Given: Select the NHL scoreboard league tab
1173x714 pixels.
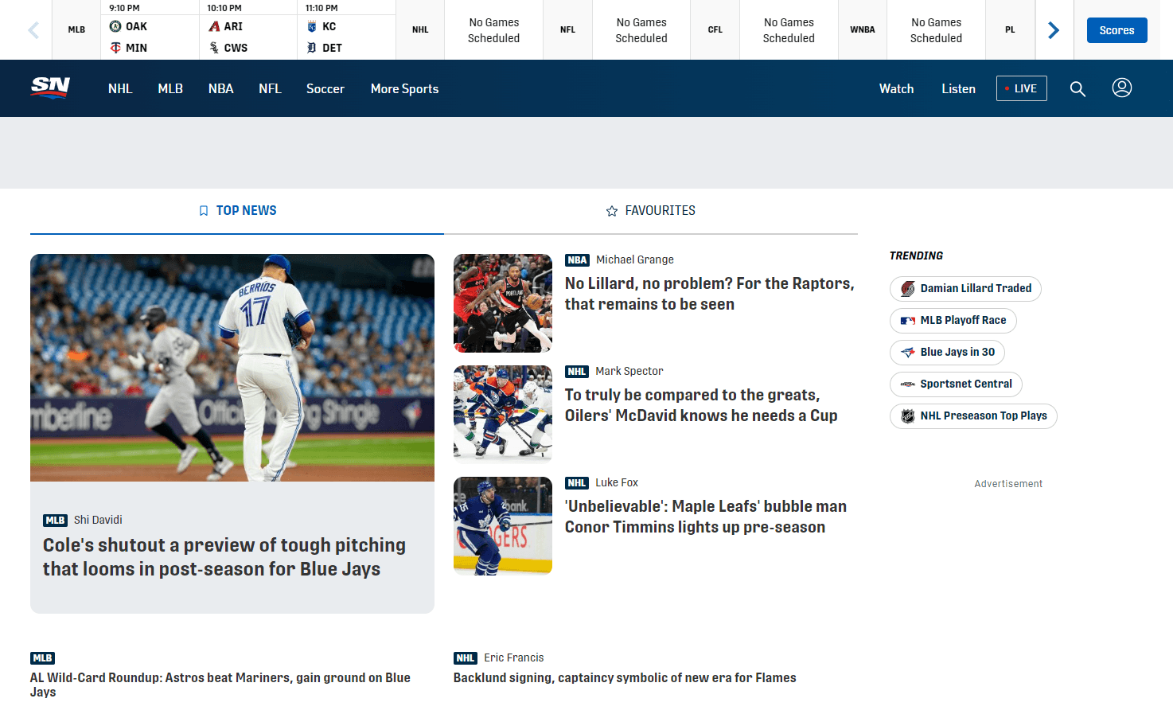Looking at the screenshot, I should (420, 30).
